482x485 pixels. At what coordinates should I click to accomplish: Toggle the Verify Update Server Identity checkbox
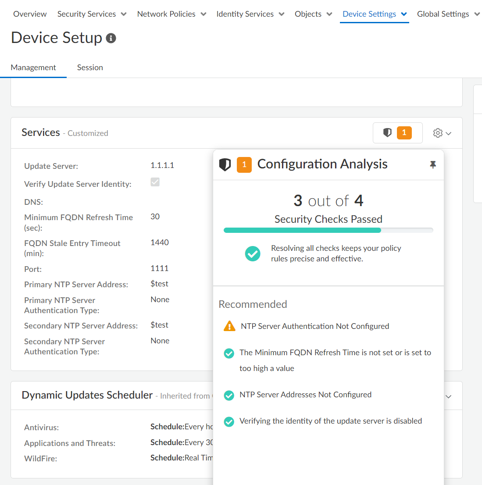155,182
